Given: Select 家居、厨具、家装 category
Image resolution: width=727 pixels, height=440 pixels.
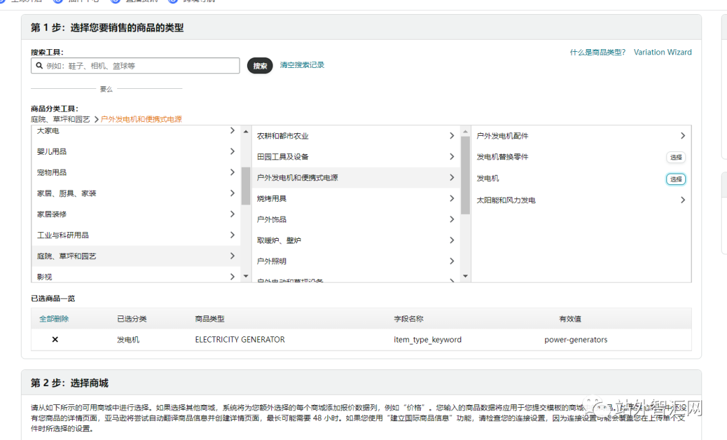Looking at the screenshot, I should tap(67, 193).
